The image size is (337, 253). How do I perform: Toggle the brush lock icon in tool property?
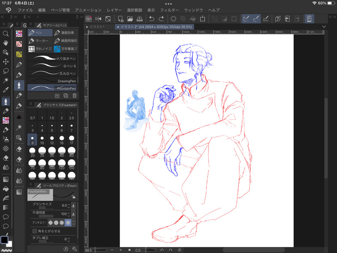pos(73,196)
